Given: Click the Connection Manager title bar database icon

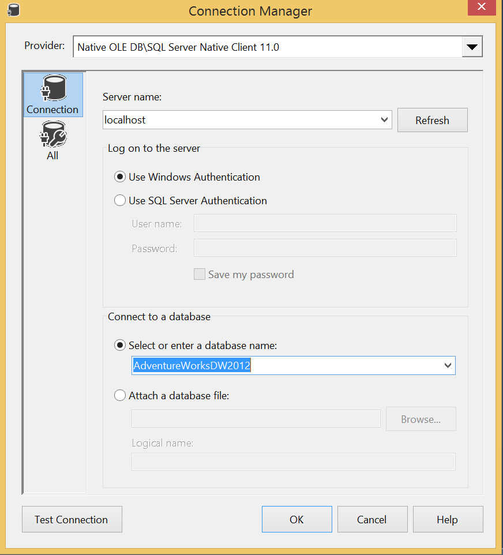Looking at the screenshot, I should [13, 10].
